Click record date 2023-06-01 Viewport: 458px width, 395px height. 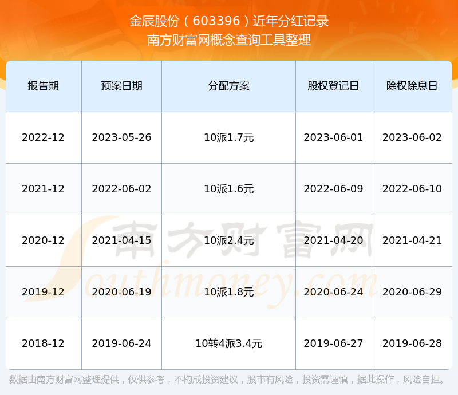click(x=333, y=137)
